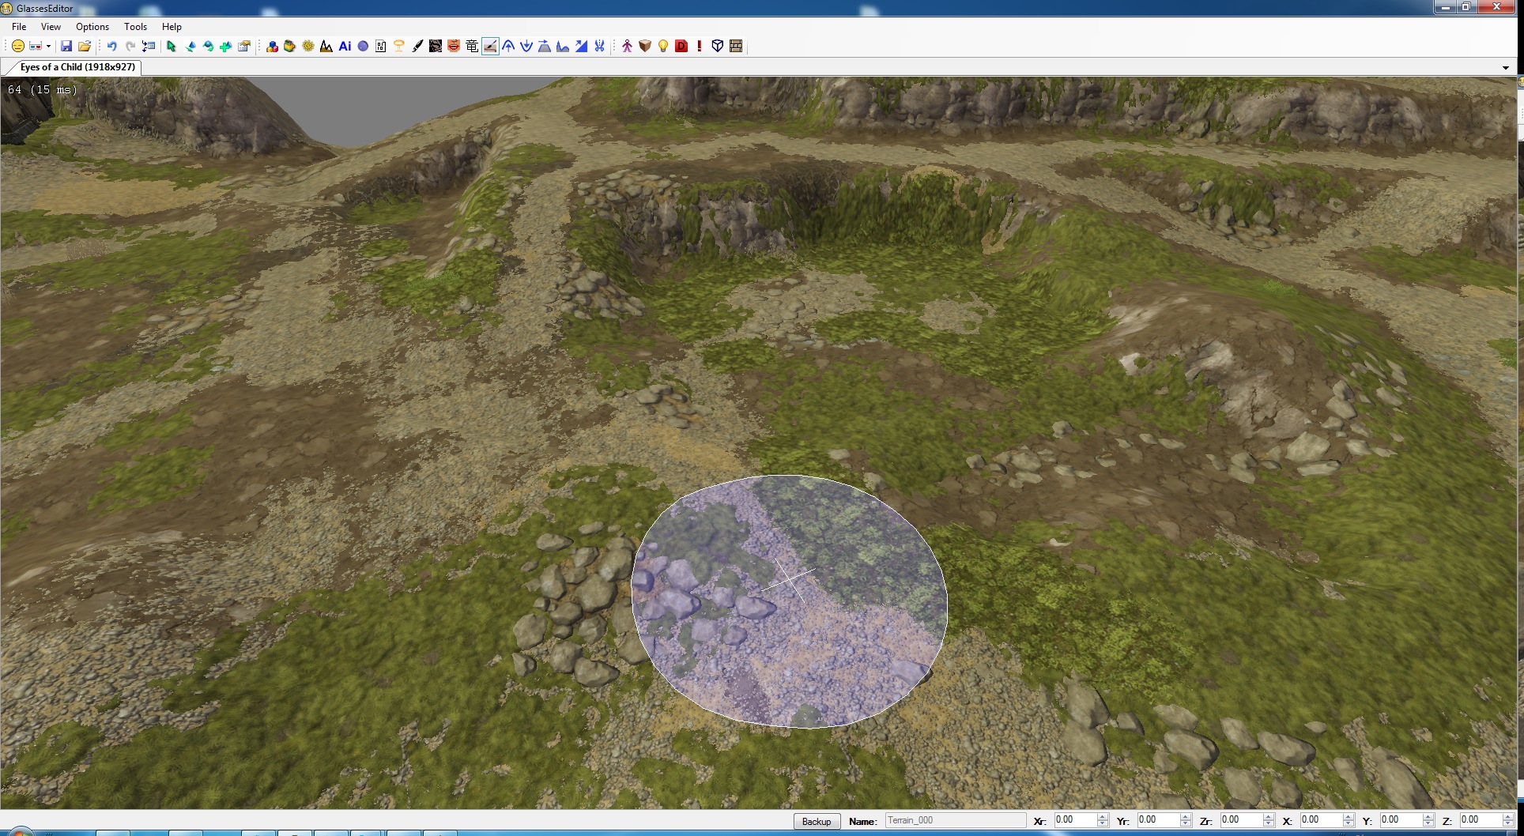Click the brick wall icon
The image size is (1524, 836).
coord(736,47)
